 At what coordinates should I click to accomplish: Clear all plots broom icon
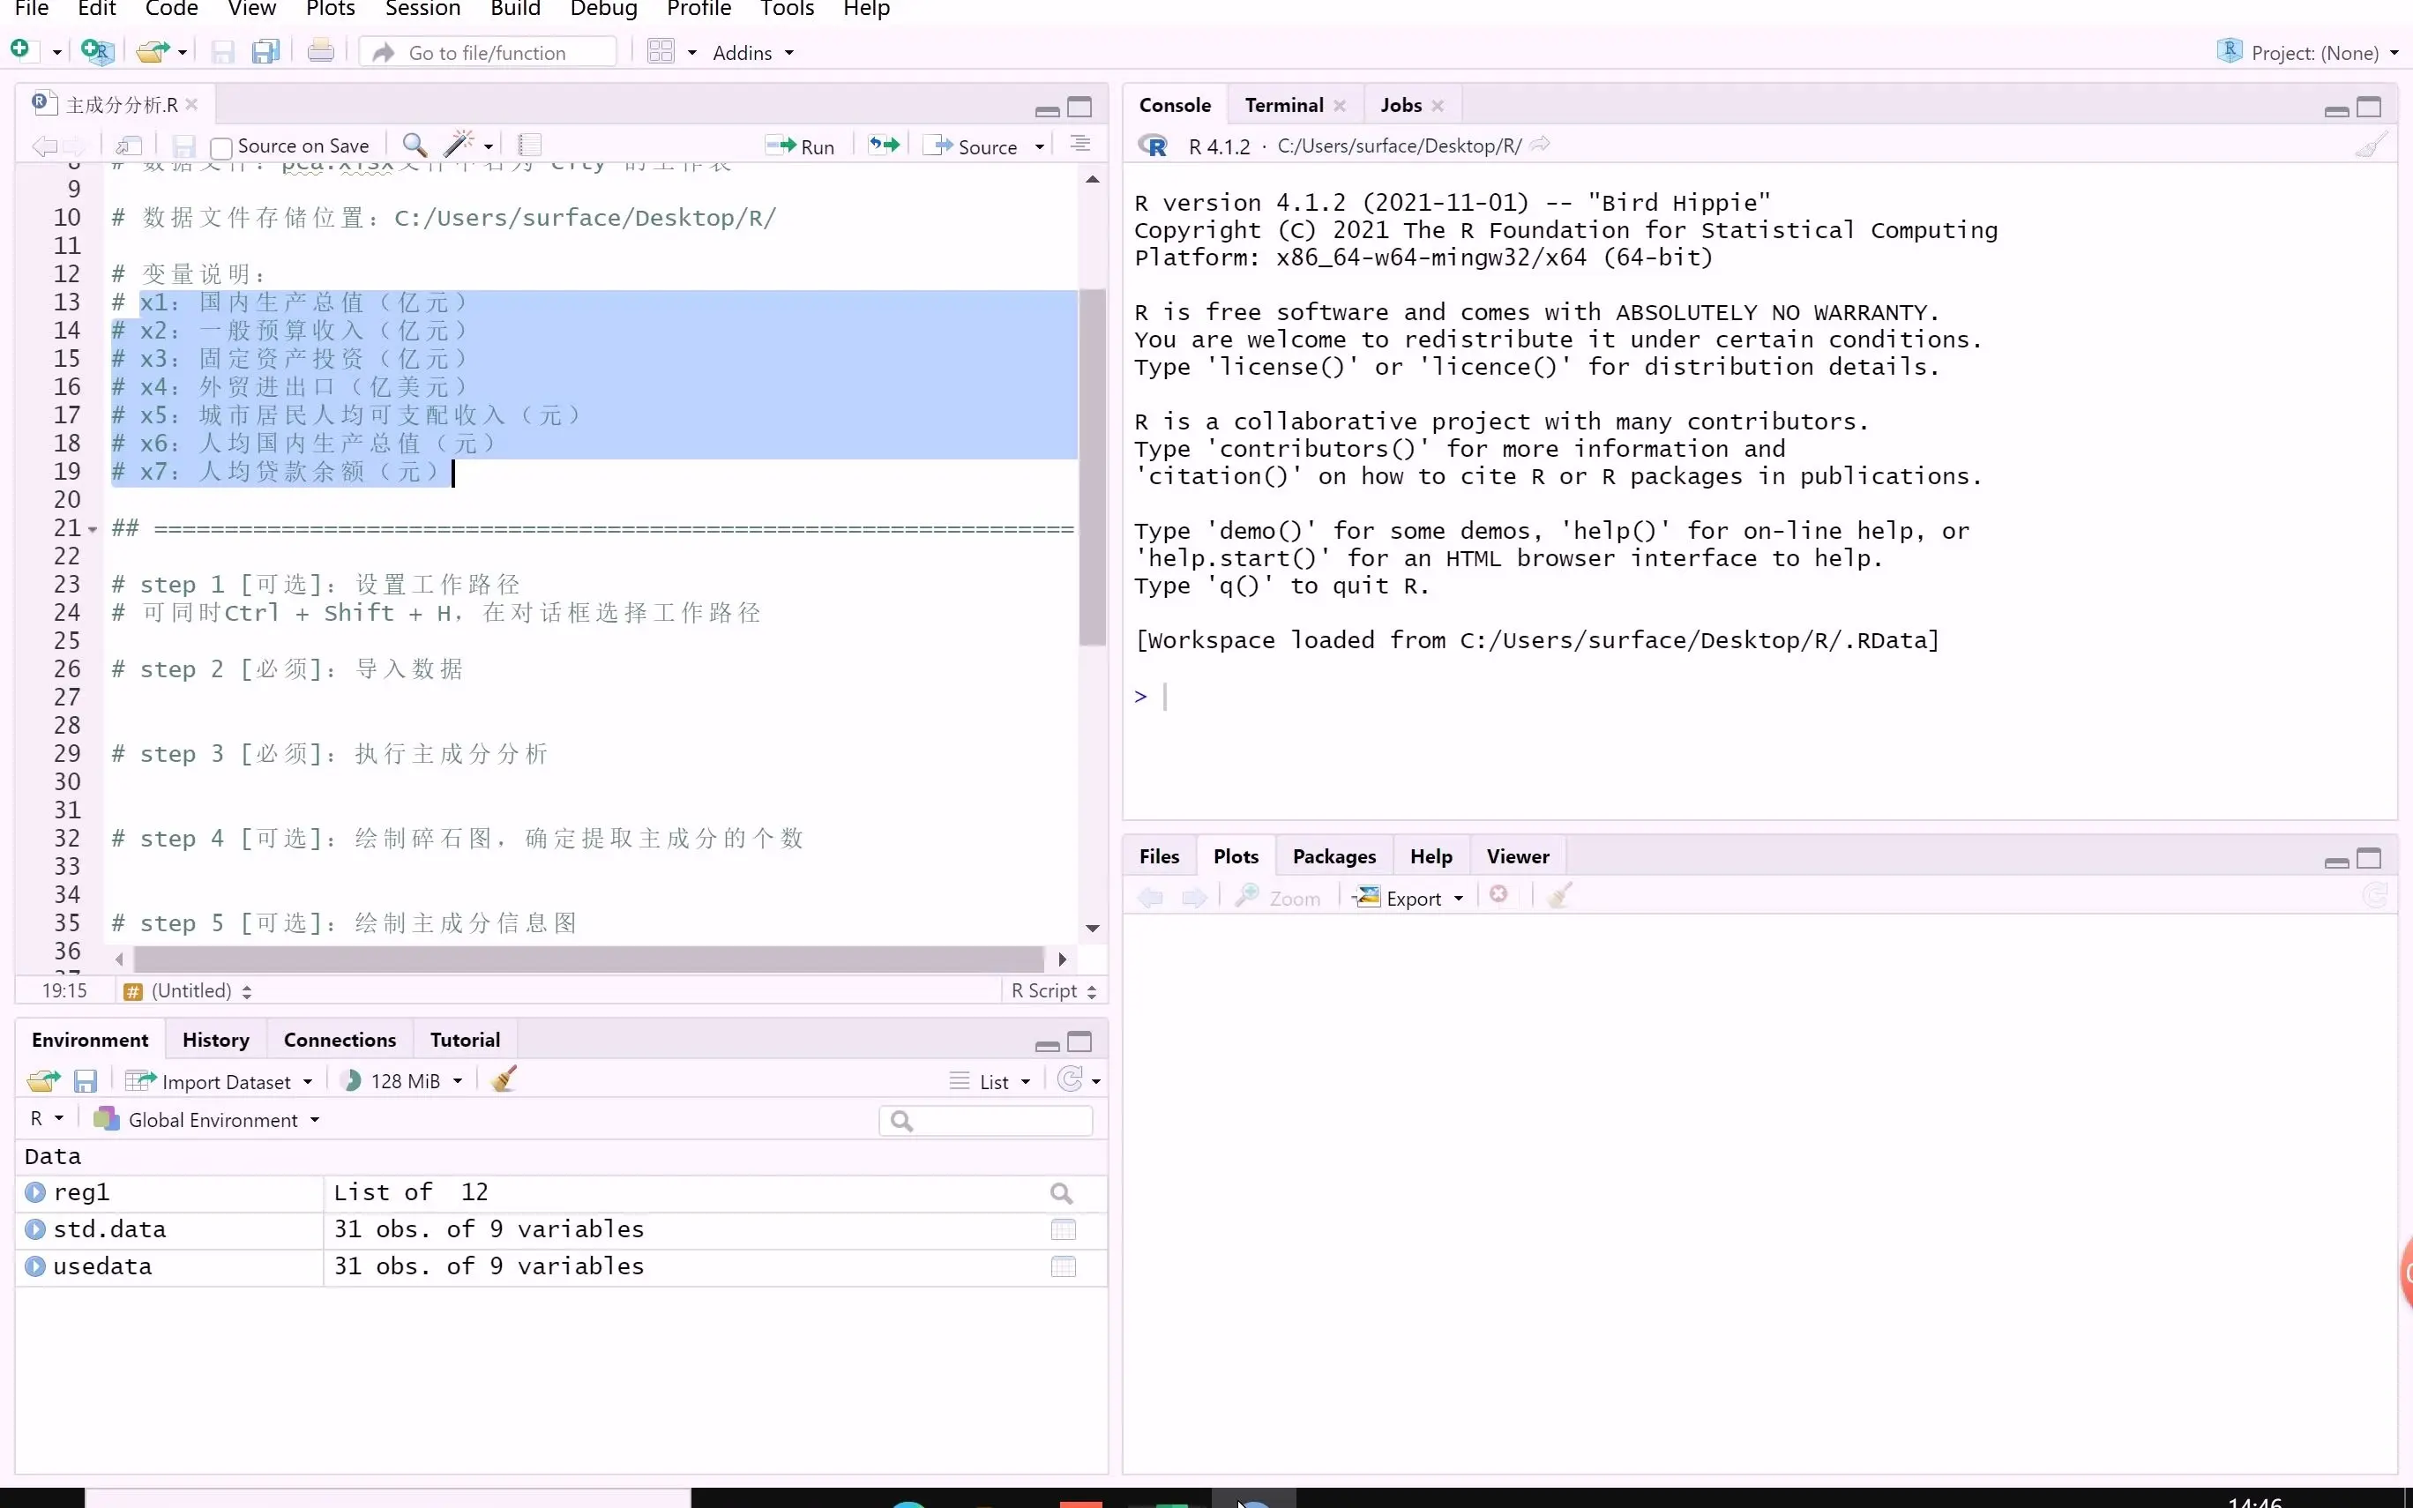click(x=1560, y=896)
